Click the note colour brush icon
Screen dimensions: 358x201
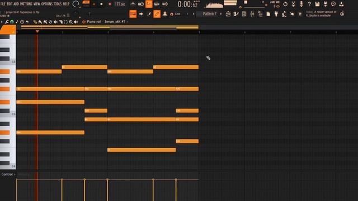click(x=149, y=14)
